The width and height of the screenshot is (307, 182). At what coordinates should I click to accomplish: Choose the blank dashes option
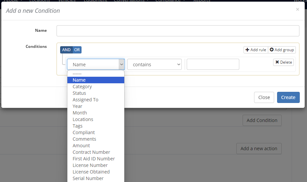pos(96,74)
